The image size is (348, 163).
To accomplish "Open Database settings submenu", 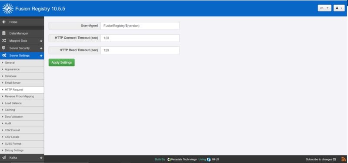I will coord(22,76).
